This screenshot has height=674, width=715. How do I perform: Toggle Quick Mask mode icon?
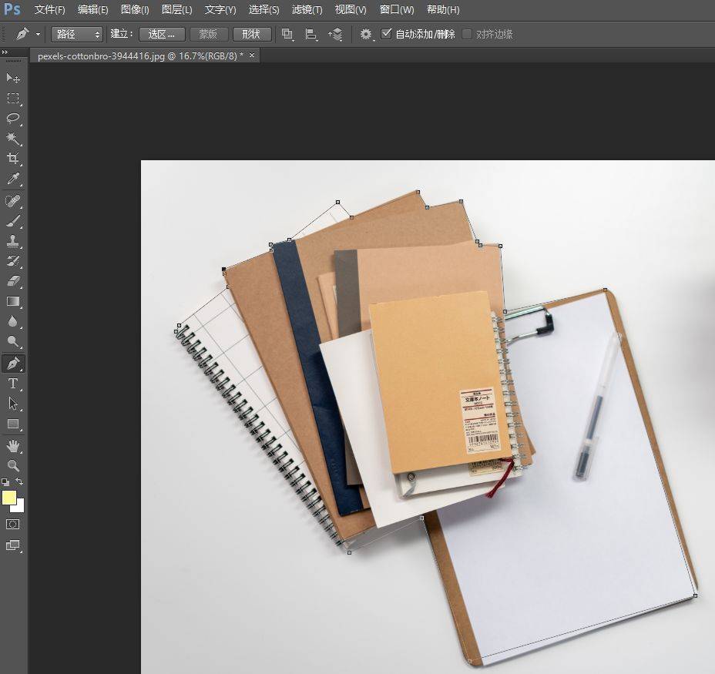tap(13, 524)
